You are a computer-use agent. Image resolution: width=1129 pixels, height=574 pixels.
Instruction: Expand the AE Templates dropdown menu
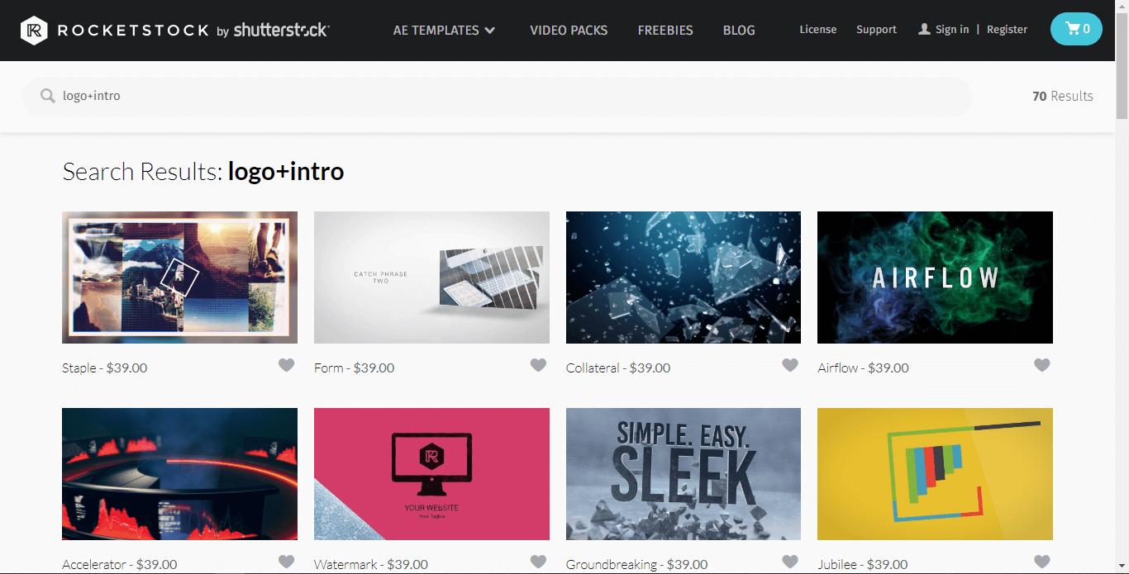click(444, 30)
